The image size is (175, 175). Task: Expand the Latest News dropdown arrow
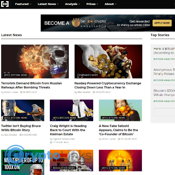click(x=58, y=4)
